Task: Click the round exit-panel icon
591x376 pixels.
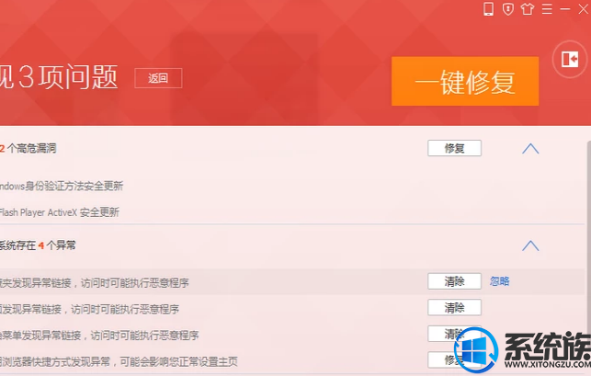Action: click(x=570, y=59)
